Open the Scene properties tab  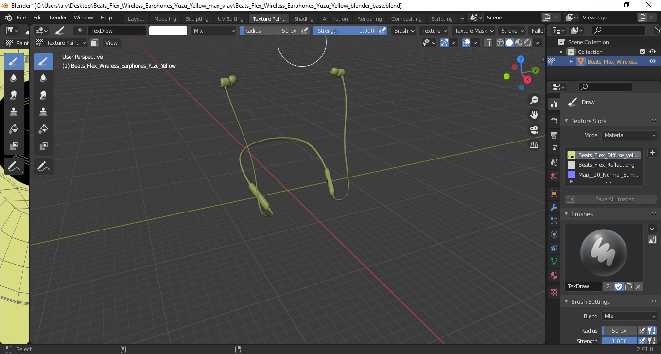point(554,162)
